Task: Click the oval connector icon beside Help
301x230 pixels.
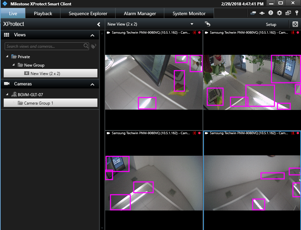Action: pyautogui.click(x=262, y=13)
